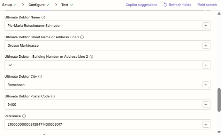This screenshot has width=221, height=135.
Task: Click the refresh arrow icon beside Refresh fields
Action: pos(165,5)
